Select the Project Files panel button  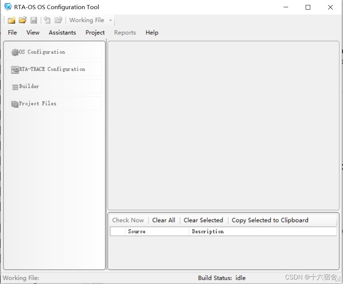[54, 103]
